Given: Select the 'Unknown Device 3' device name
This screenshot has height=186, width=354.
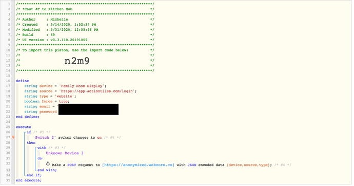Looking at the screenshot, I should pyautogui.click(x=65, y=153).
